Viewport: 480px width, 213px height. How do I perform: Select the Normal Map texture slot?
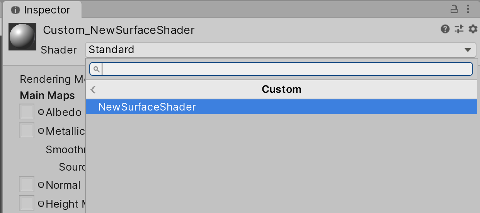point(27,185)
